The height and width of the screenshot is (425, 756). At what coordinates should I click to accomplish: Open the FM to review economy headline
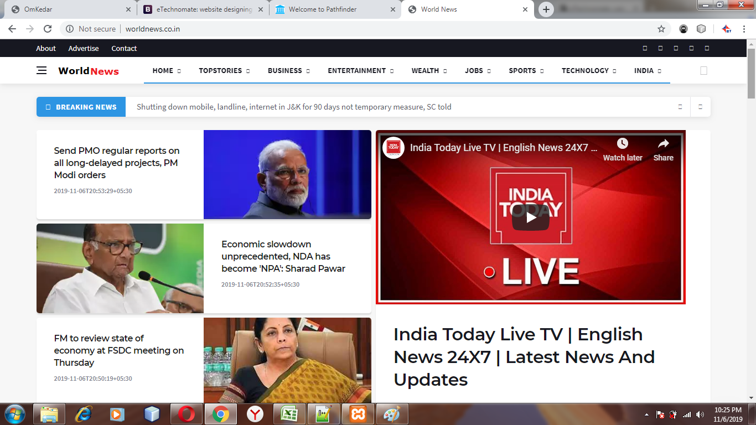click(x=119, y=350)
